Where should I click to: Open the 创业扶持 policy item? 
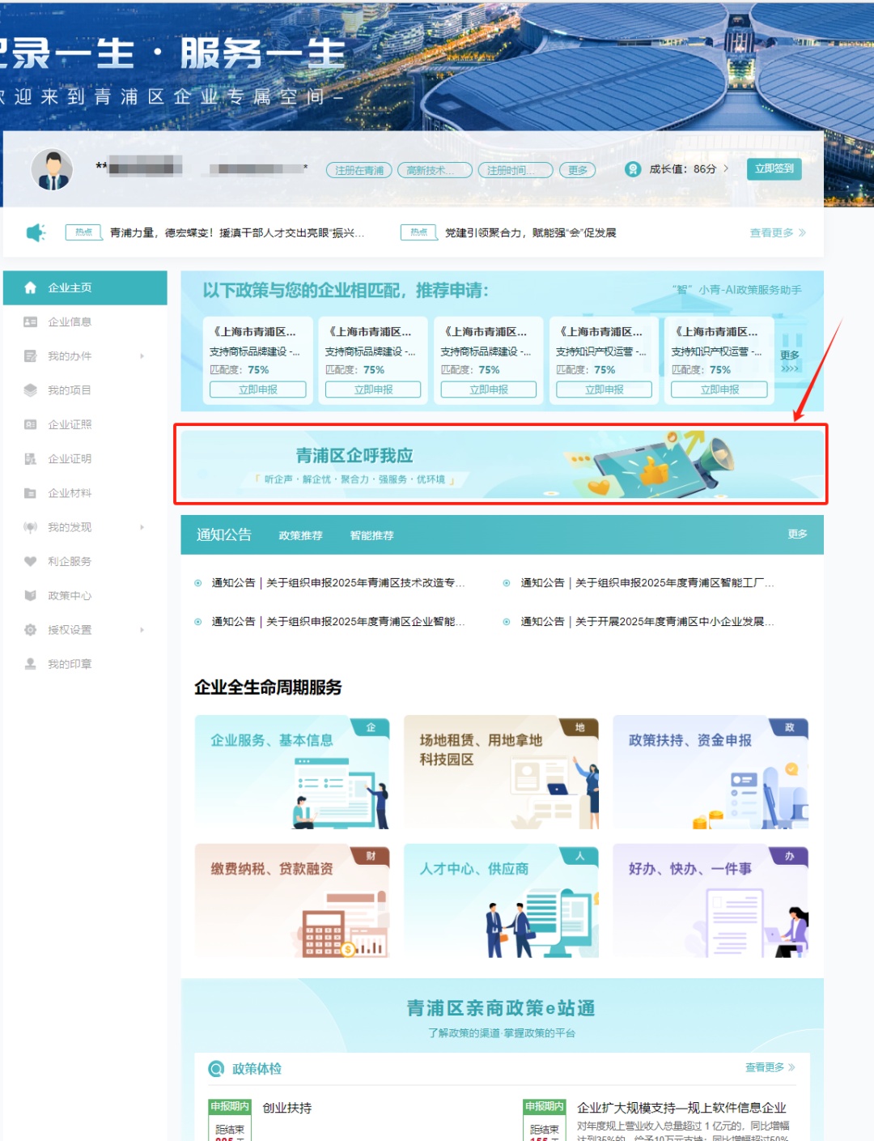click(287, 1108)
